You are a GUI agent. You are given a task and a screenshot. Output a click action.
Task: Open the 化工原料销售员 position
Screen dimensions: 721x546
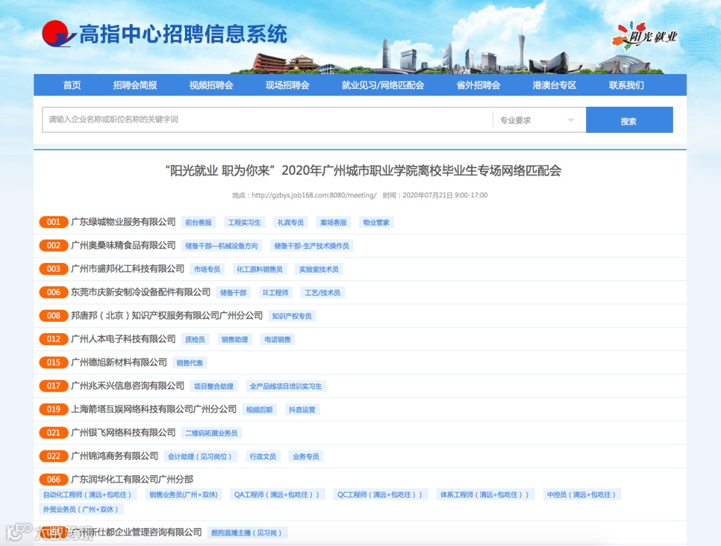pos(260,269)
